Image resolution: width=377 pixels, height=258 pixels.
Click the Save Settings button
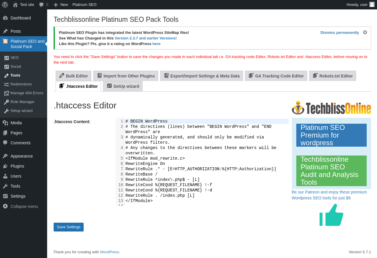point(69,227)
